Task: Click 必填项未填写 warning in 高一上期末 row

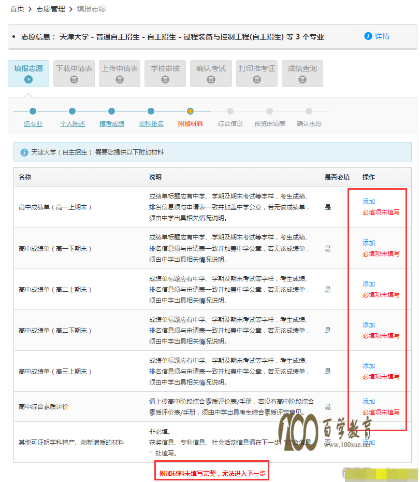Action: 381,212
